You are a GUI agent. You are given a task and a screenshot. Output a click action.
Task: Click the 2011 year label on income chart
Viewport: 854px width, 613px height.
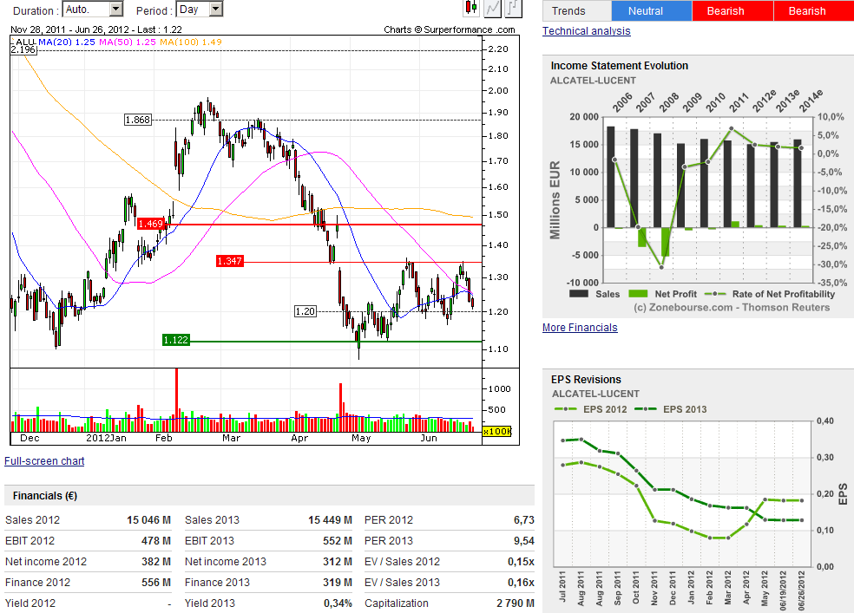[x=739, y=102]
